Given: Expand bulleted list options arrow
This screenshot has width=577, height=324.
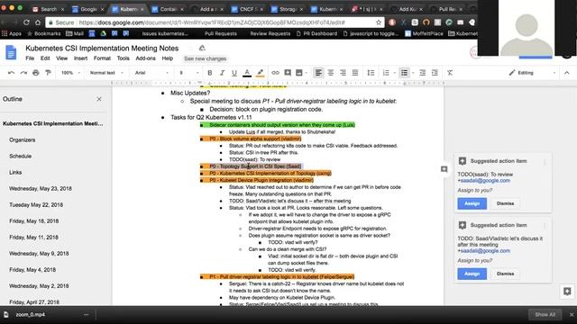Looking at the screenshot, I should [x=413, y=73].
